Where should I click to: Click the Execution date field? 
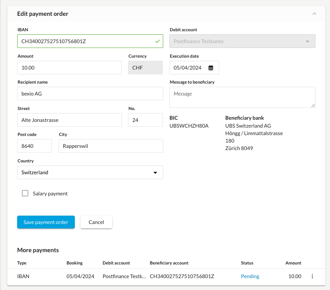point(194,68)
